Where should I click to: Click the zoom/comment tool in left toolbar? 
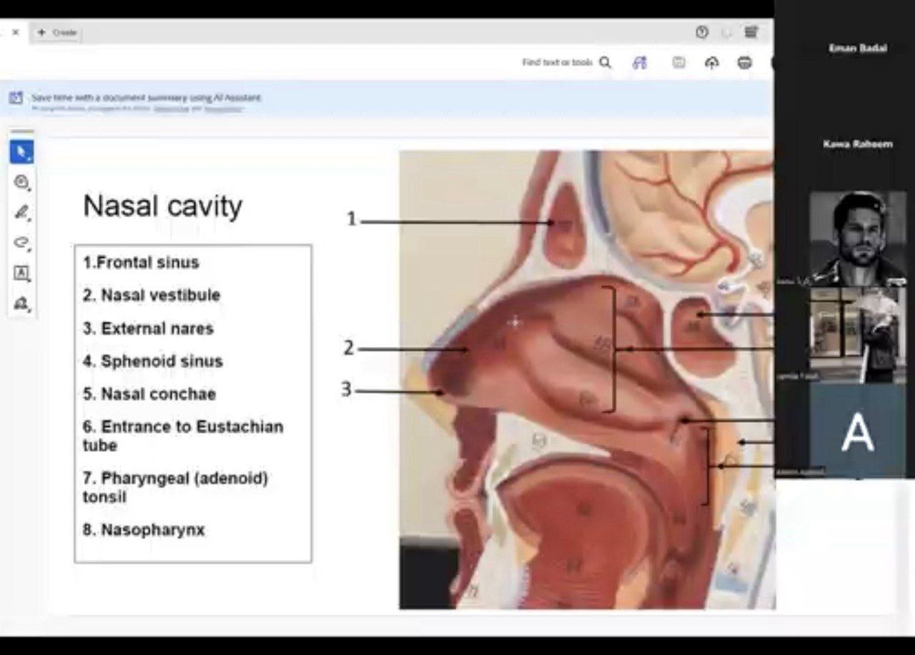point(21,183)
